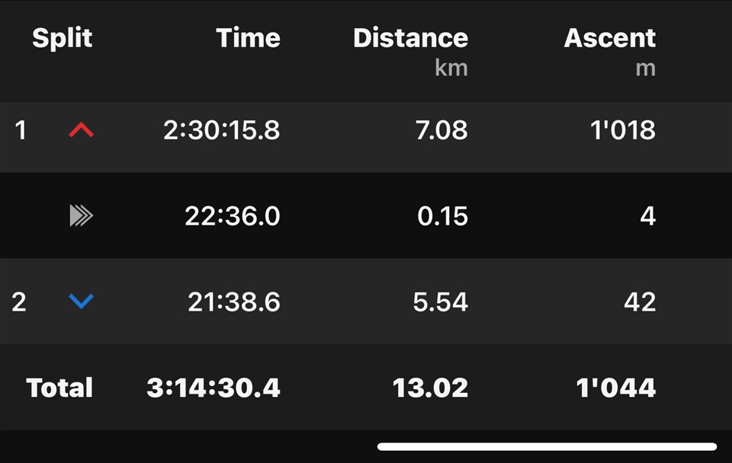Select the Ascent column header
Image resolution: width=732 pixels, height=463 pixels.
[610, 38]
